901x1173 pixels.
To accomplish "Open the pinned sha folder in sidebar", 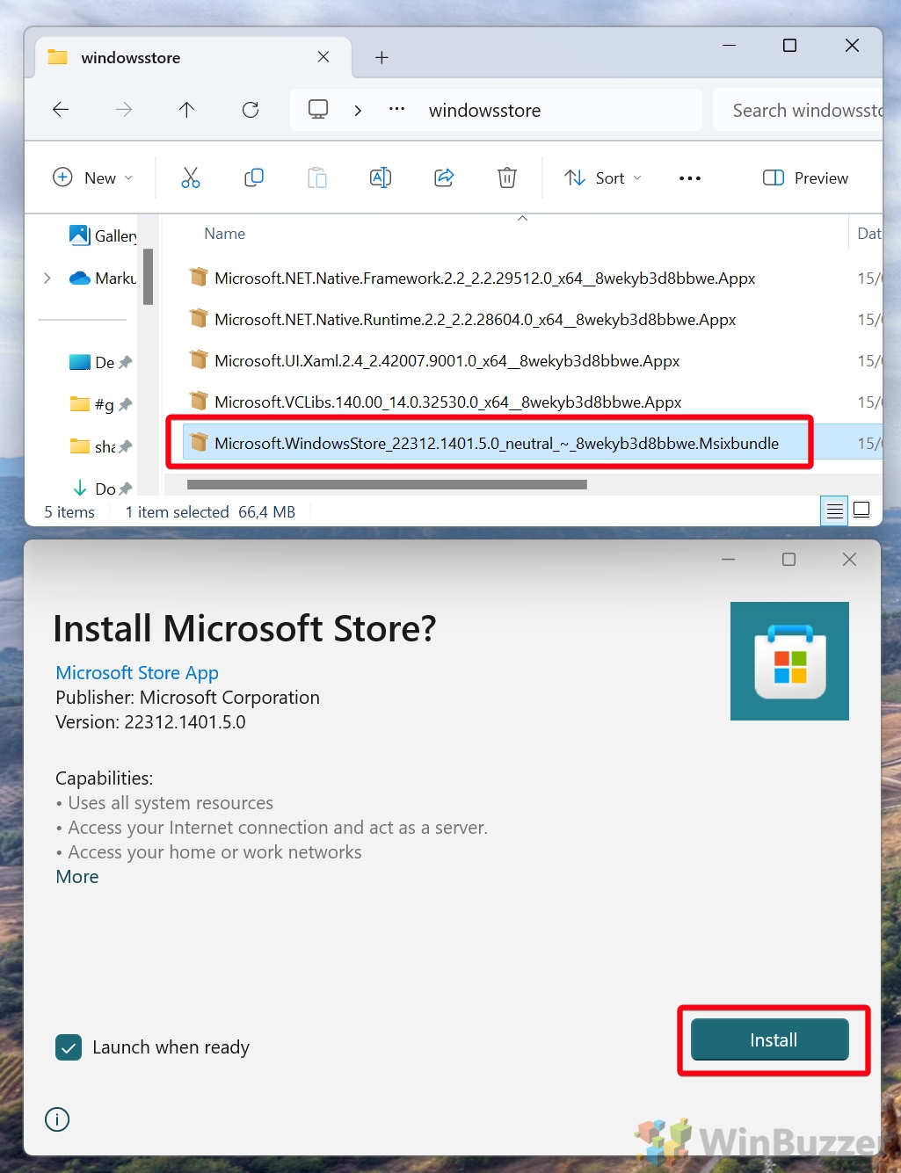I will tap(100, 446).
